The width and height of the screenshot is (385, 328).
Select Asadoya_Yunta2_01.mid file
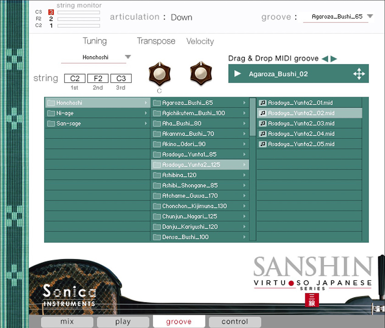[309, 103]
